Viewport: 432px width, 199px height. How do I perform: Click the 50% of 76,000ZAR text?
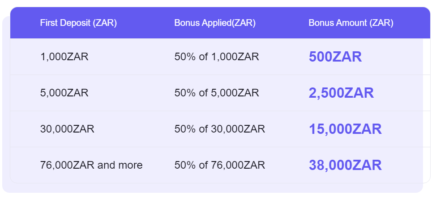tap(220, 165)
